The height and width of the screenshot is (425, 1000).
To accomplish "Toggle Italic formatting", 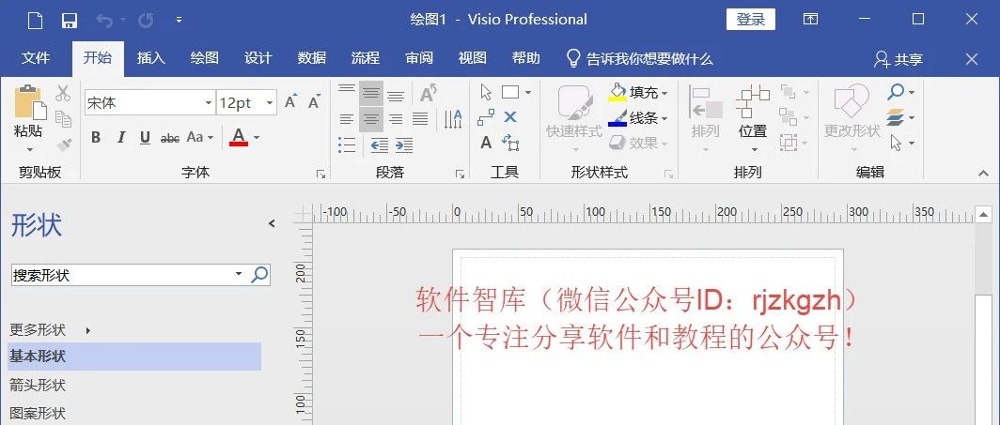I will tap(120, 137).
